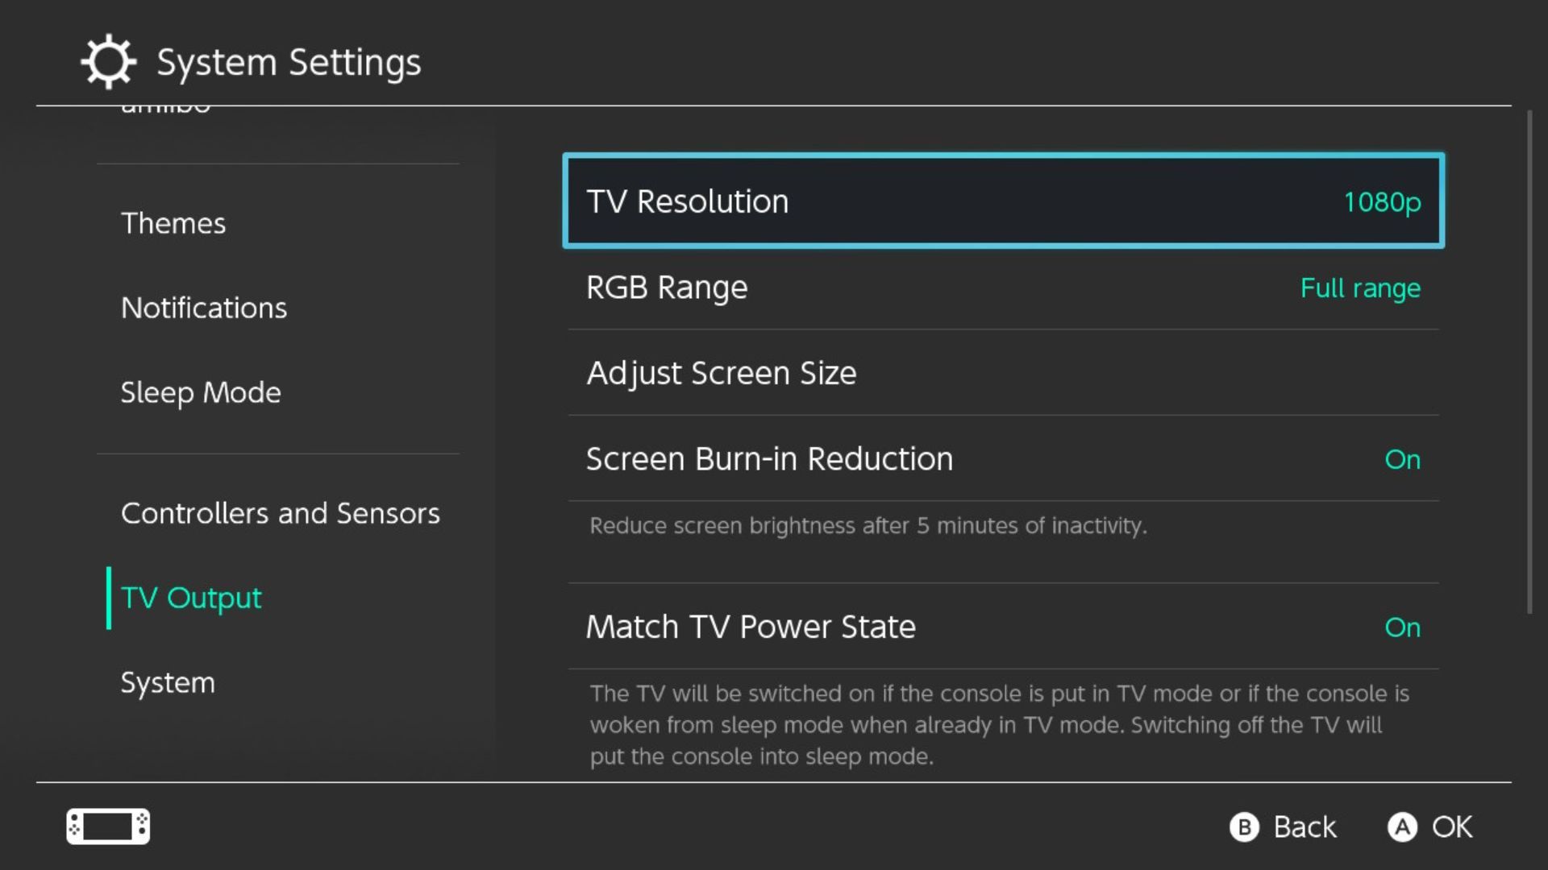Viewport: 1548px width, 870px height.
Task: Click the System Settings gear icon
Action: (x=109, y=60)
